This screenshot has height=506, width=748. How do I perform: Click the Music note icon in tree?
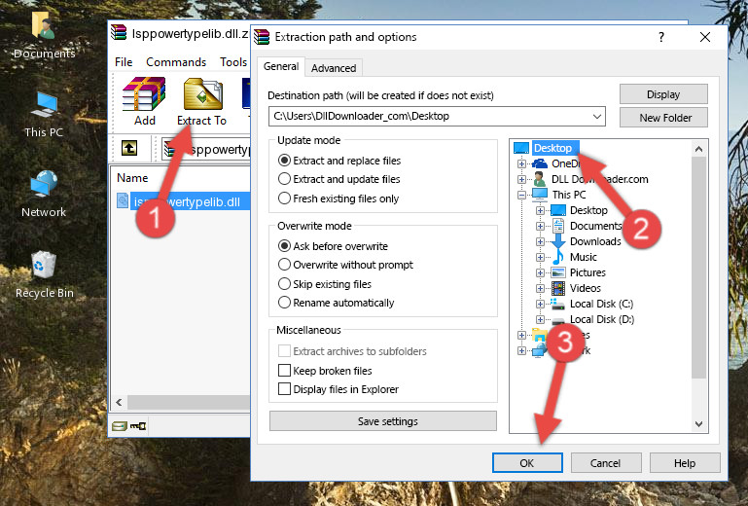(557, 257)
